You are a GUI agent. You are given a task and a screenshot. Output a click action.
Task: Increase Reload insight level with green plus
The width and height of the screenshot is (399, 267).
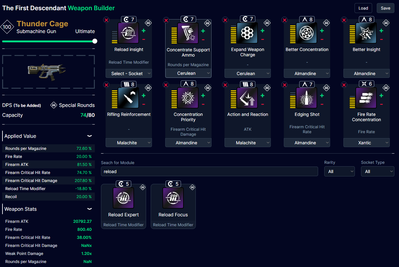pos(144,31)
